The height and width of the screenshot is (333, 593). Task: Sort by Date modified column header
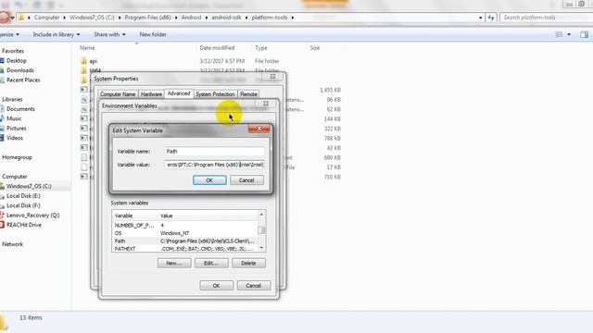pos(217,48)
